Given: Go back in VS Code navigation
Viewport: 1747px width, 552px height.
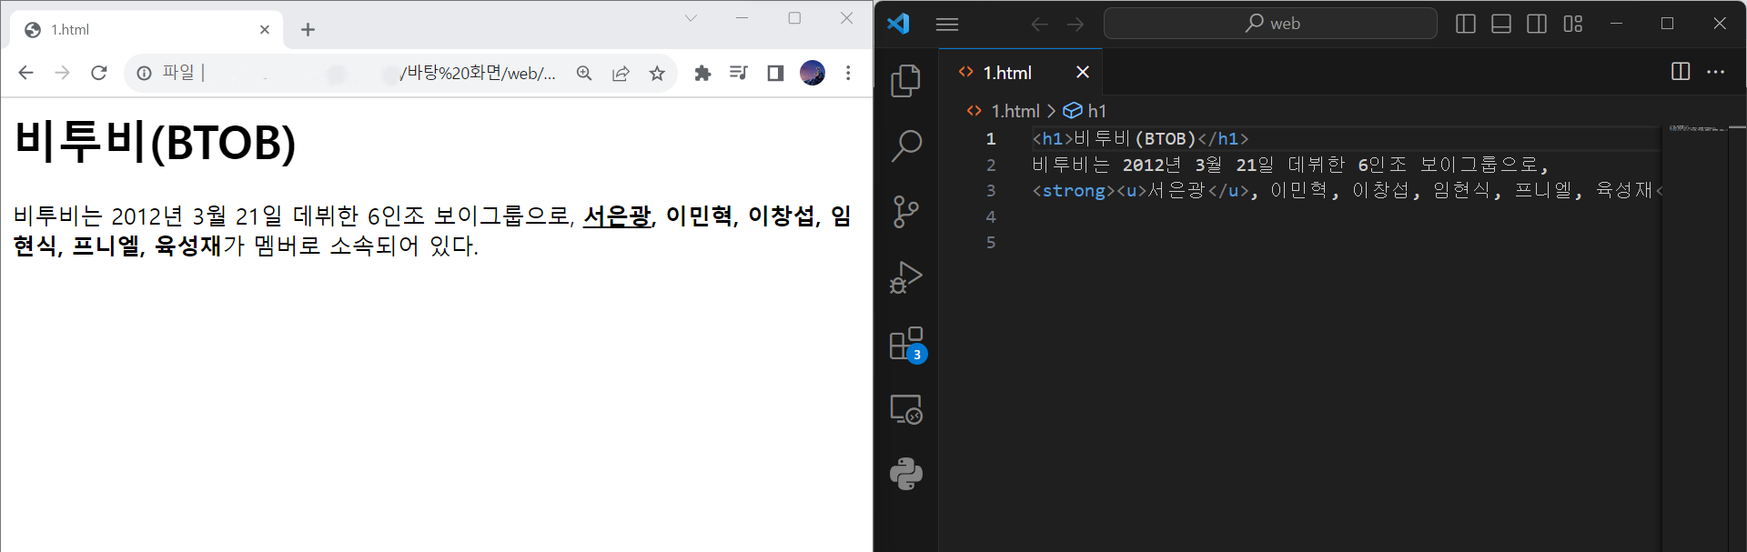Looking at the screenshot, I should point(1040,25).
